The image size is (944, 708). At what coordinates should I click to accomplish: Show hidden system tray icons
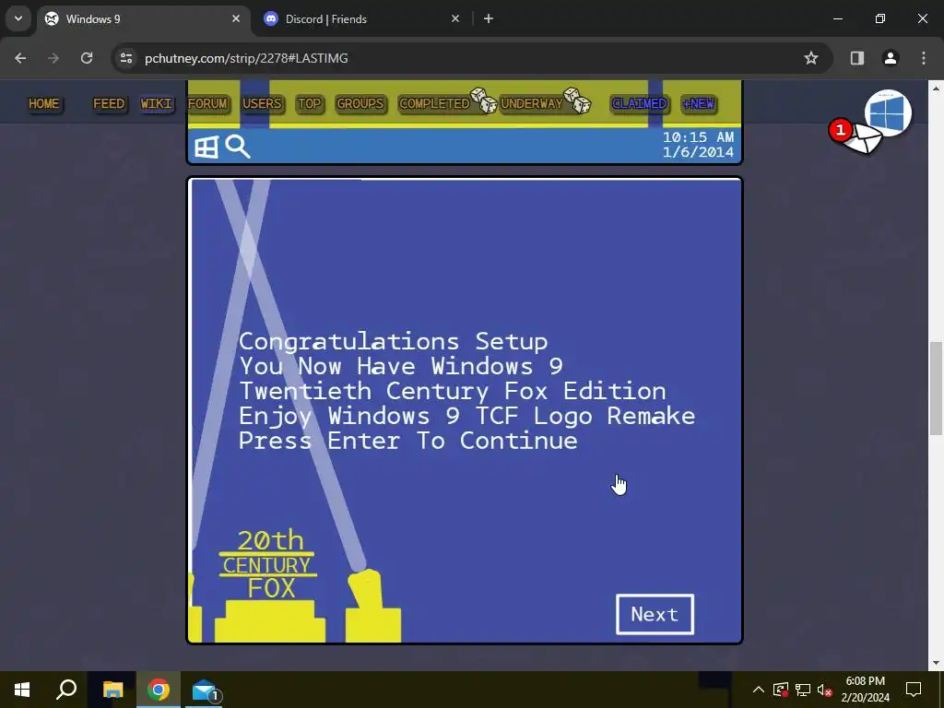pyautogui.click(x=759, y=690)
